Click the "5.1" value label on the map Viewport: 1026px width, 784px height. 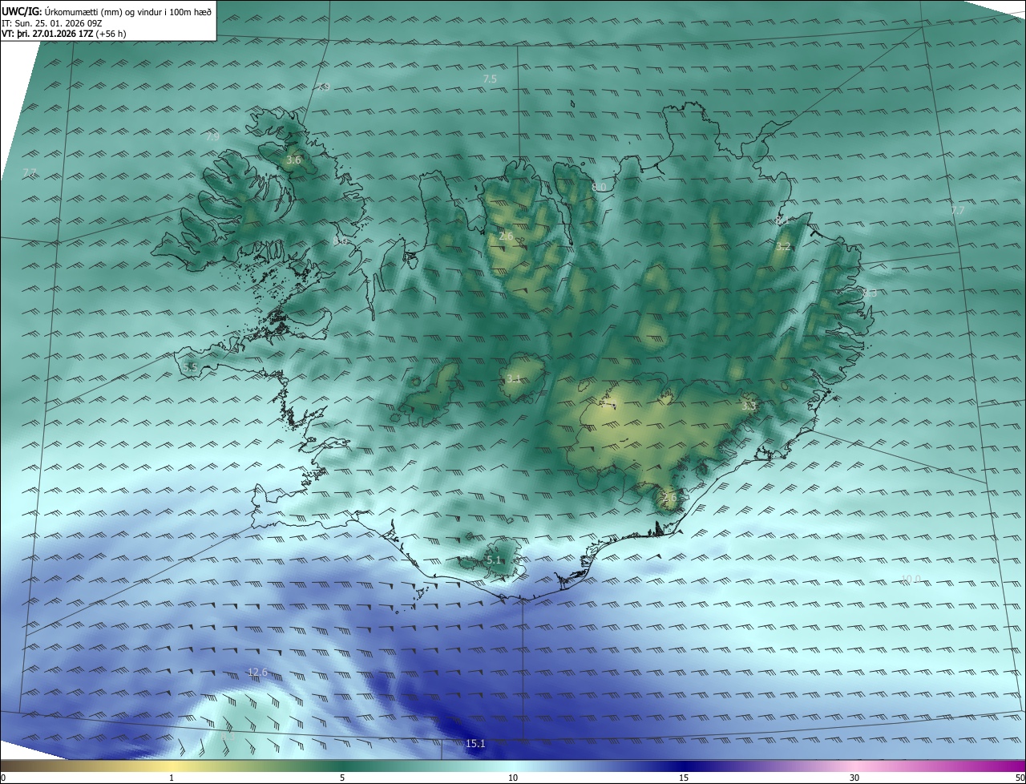494,560
